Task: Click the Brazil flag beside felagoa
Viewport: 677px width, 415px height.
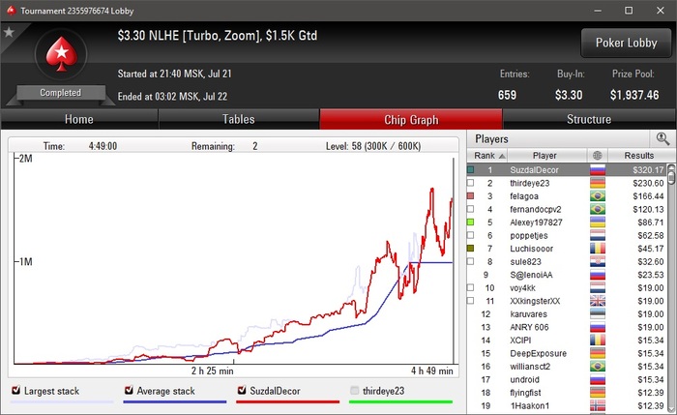Action: tap(598, 196)
